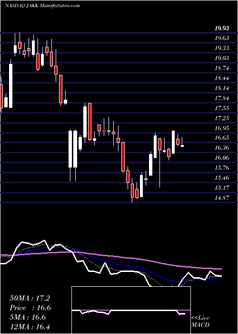Click the 19.03 price axis value

pyautogui.click(x=222, y=58)
